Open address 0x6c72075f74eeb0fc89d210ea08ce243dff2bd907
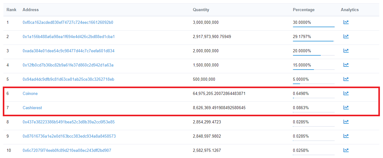 point(67,151)
